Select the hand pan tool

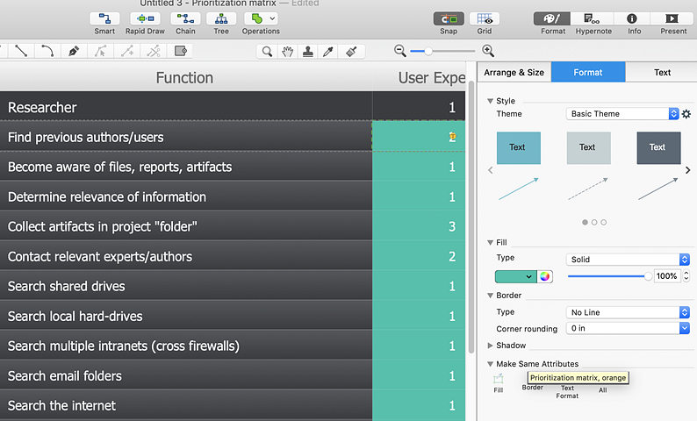point(287,52)
